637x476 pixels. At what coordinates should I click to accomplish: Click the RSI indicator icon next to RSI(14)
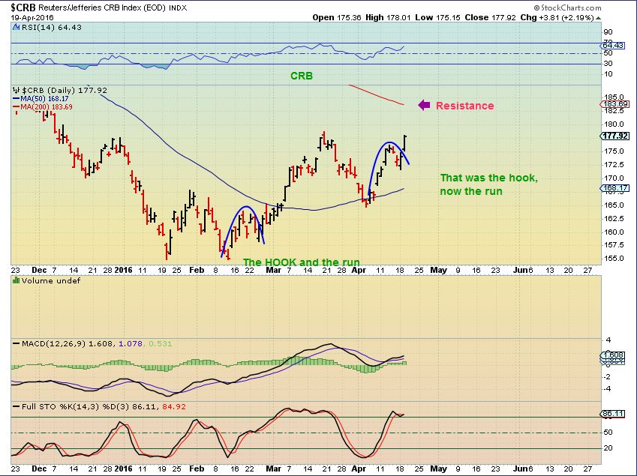(16, 28)
